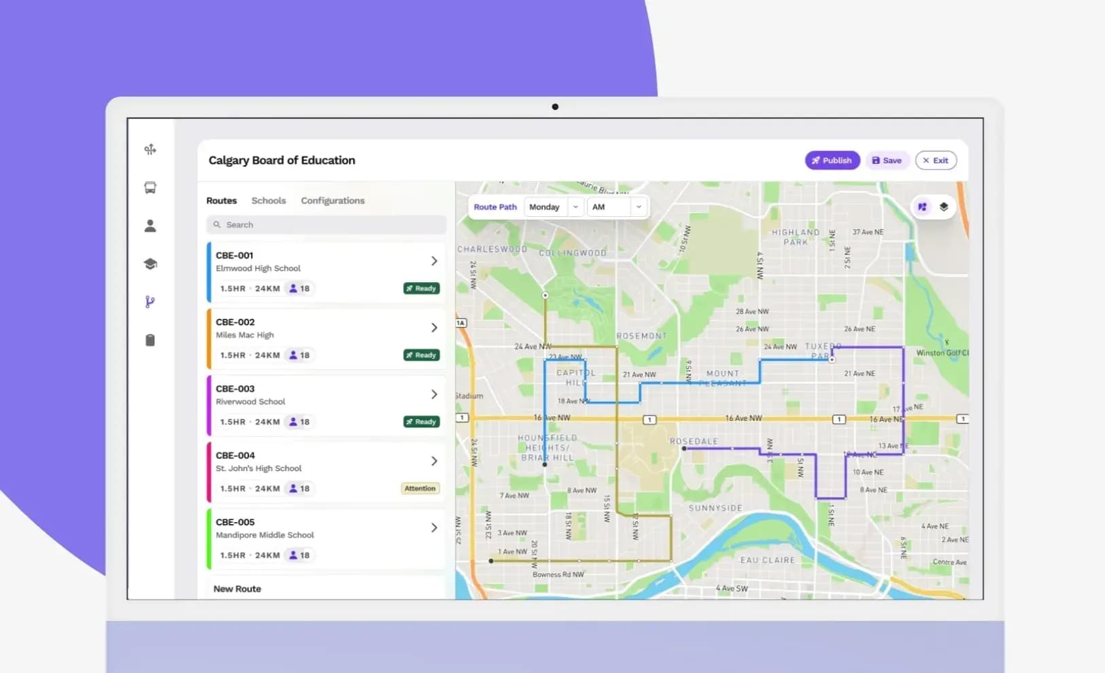This screenshot has height=673, width=1105.
Task: Open the students panel via the person icon
Action: coord(150,226)
